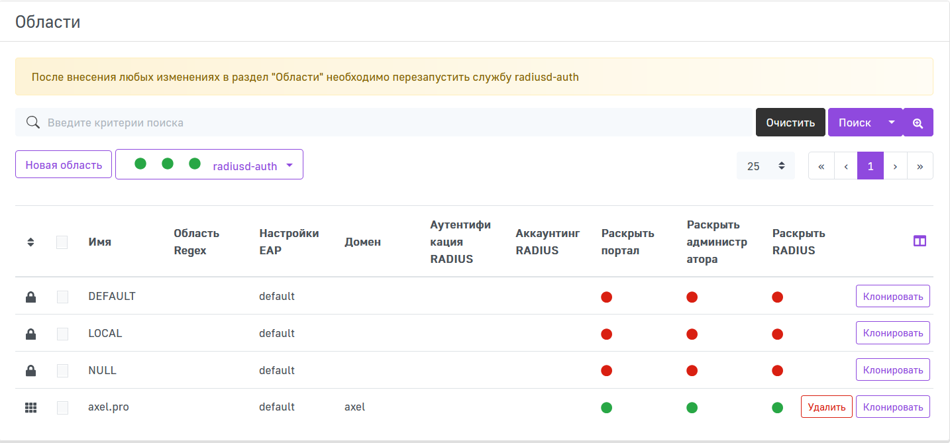Click the Новая область button
The width and height of the screenshot is (950, 443).
tap(64, 164)
